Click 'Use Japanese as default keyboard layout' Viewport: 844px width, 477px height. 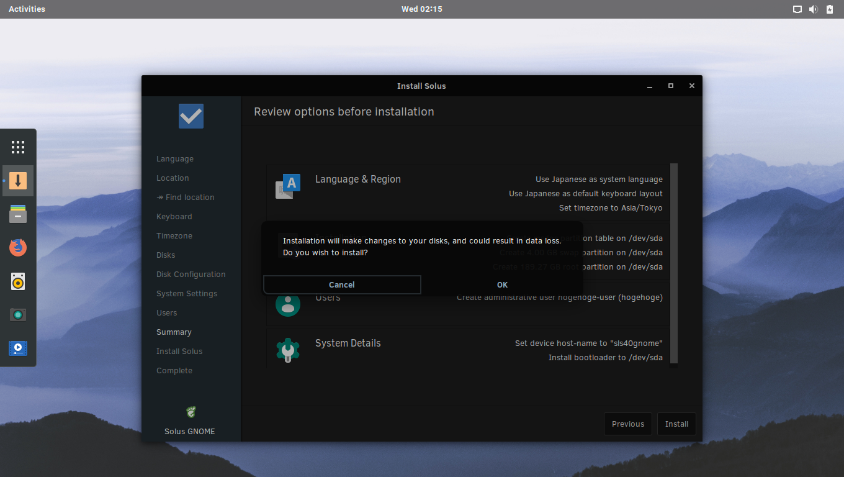pos(586,194)
